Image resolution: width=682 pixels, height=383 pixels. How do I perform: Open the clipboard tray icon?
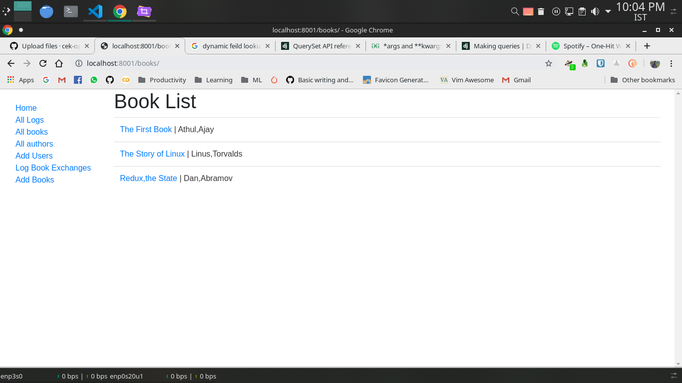(582, 11)
